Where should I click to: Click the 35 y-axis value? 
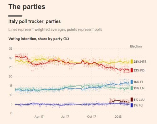click(11, 49)
